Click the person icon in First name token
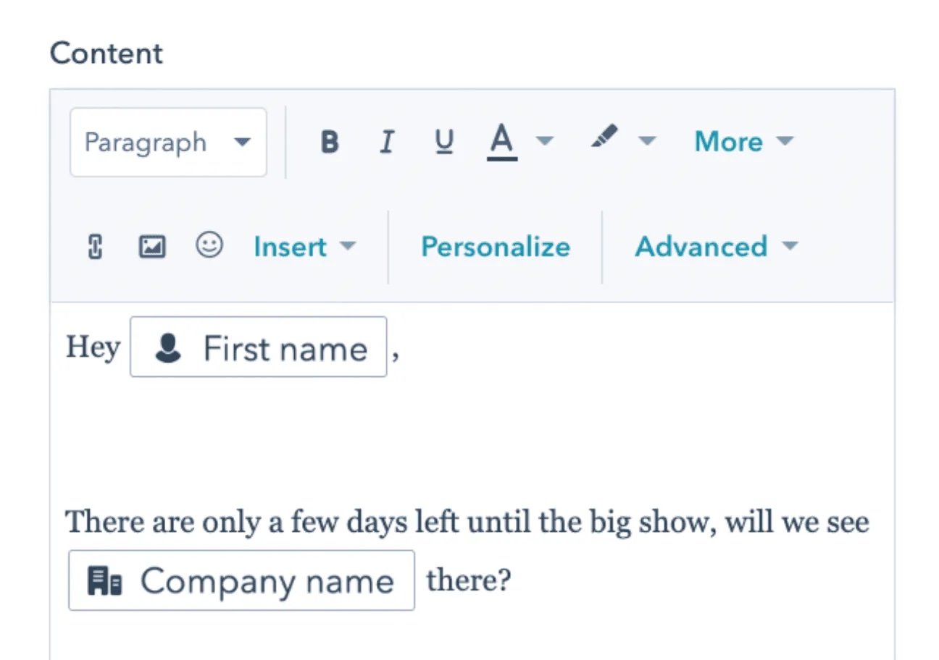The height and width of the screenshot is (660, 939). pos(167,348)
